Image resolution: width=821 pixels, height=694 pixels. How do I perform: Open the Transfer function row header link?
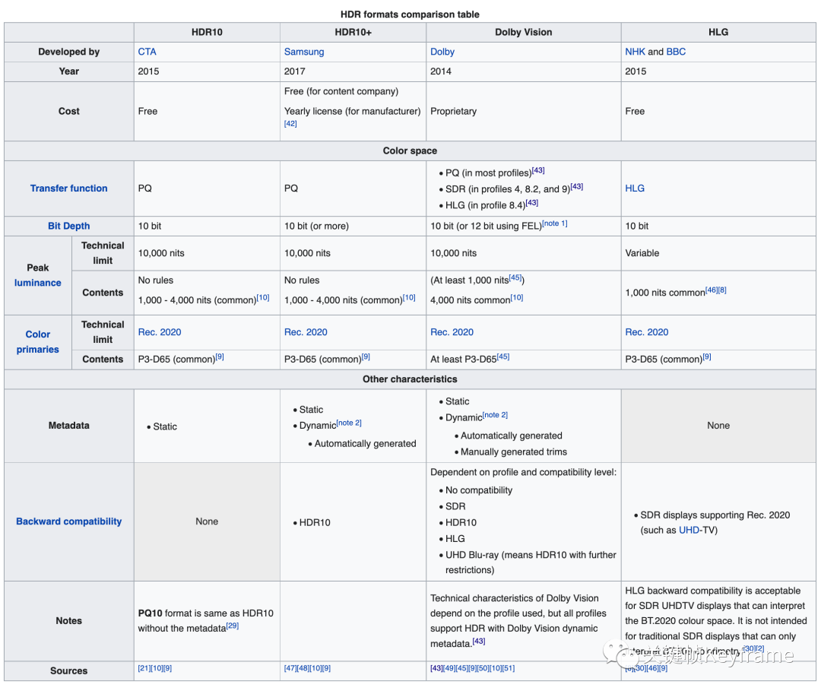tap(68, 189)
